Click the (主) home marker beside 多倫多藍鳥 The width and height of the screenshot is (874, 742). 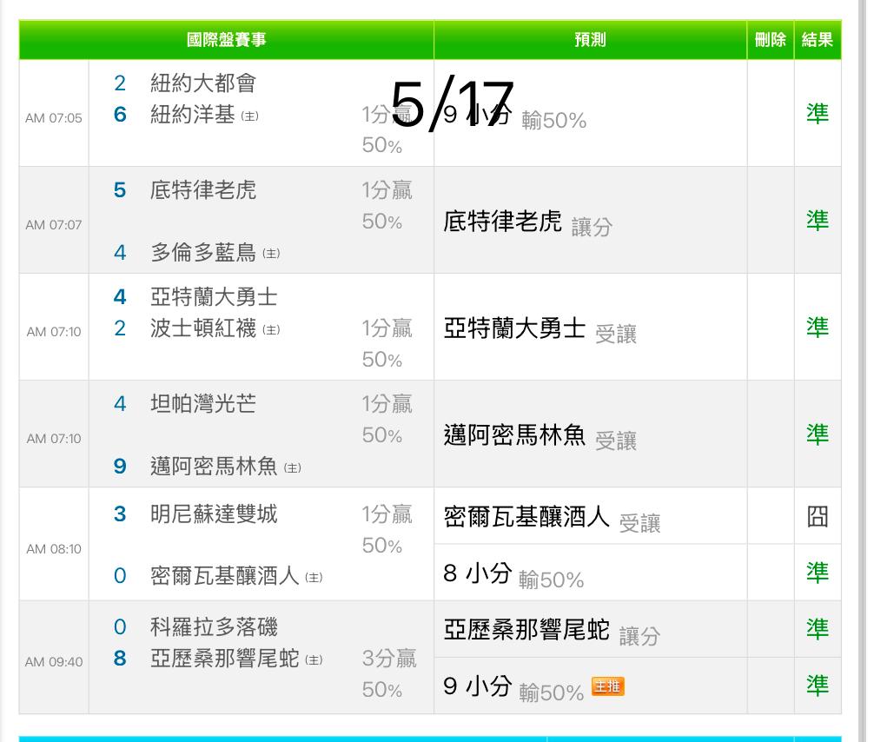coord(271,255)
